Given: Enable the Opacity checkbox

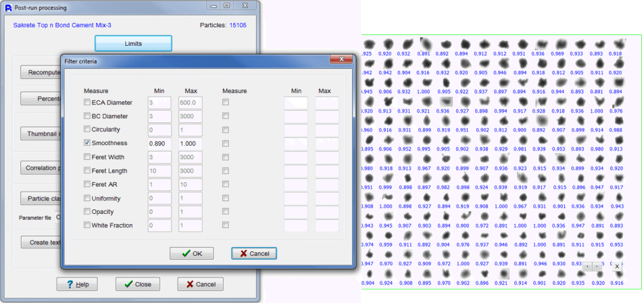Looking at the screenshot, I should [87, 212].
